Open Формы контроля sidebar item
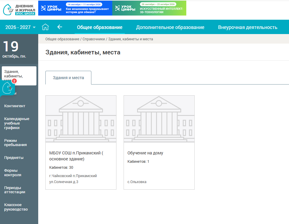Viewport: 289px width, 224px height. pyautogui.click(x=13, y=173)
